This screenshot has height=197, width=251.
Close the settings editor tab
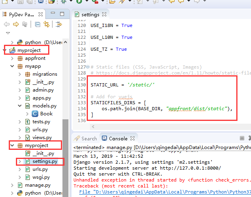104,14
